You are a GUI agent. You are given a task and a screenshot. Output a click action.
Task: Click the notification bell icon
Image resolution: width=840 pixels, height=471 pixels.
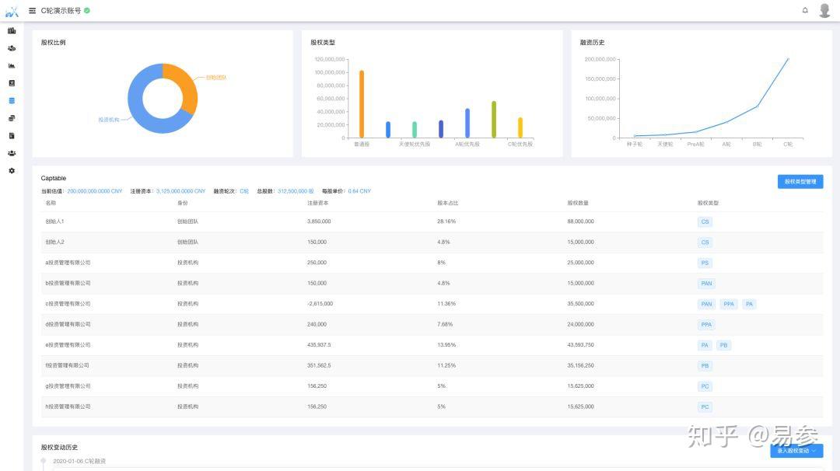pyautogui.click(x=805, y=10)
